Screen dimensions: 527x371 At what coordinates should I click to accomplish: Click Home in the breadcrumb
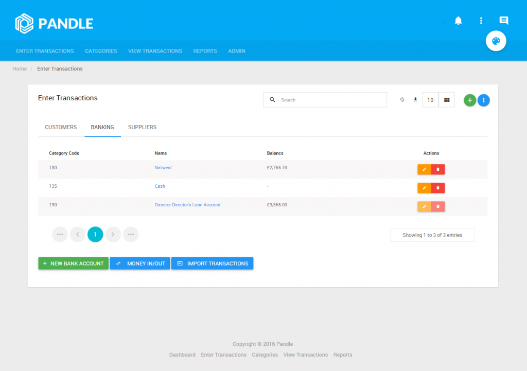point(20,68)
